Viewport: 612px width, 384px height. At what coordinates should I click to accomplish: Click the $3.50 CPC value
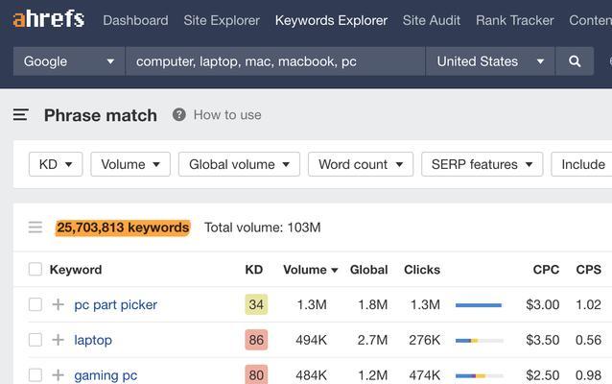[x=543, y=340]
